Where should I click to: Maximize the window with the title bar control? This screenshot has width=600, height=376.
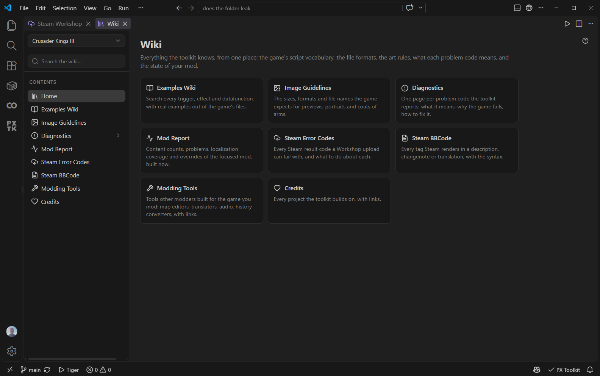tap(574, 8)
